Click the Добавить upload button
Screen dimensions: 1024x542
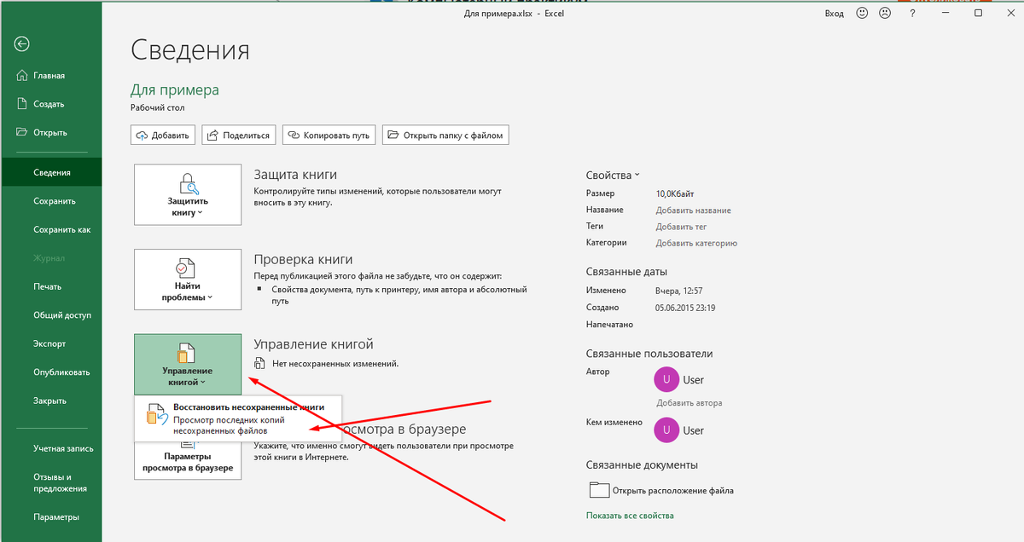[163, 135]
